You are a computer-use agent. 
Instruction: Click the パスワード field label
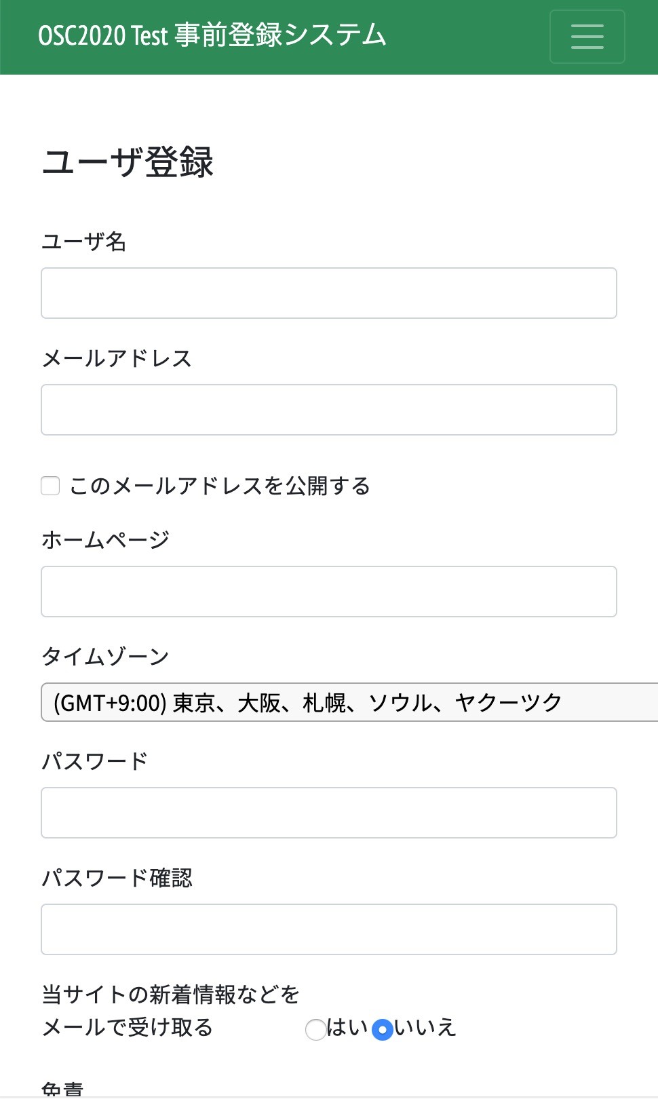(94, 761)
